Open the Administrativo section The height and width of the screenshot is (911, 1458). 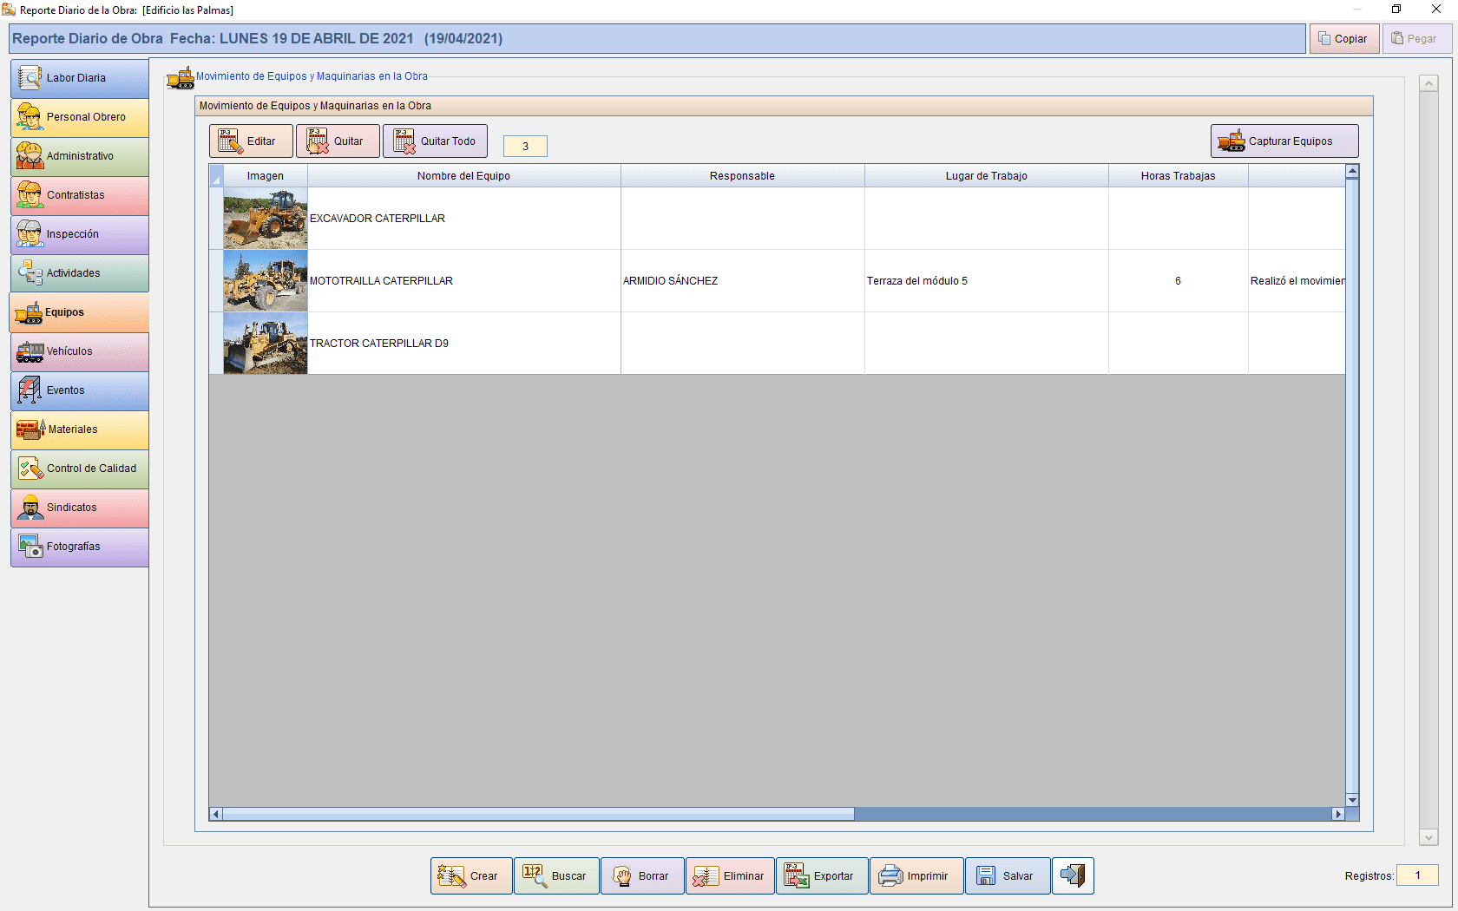pyautogui.click(x=79, y=156)
